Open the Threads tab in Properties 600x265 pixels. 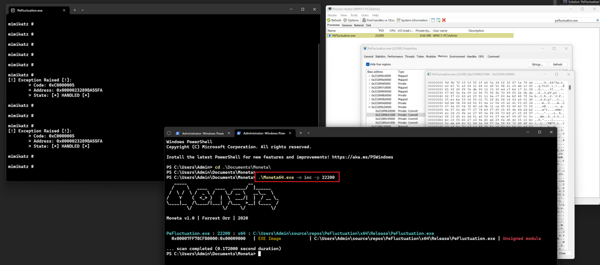pos(409,56)
